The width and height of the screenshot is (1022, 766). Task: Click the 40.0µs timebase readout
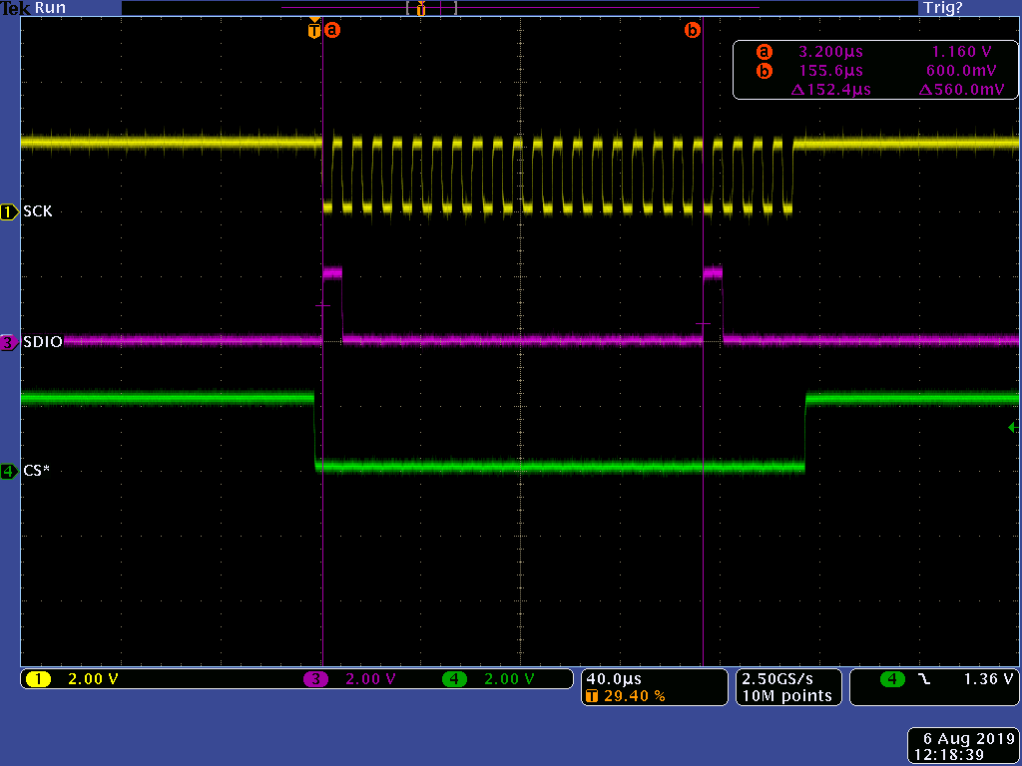click(x=614, y=679)
